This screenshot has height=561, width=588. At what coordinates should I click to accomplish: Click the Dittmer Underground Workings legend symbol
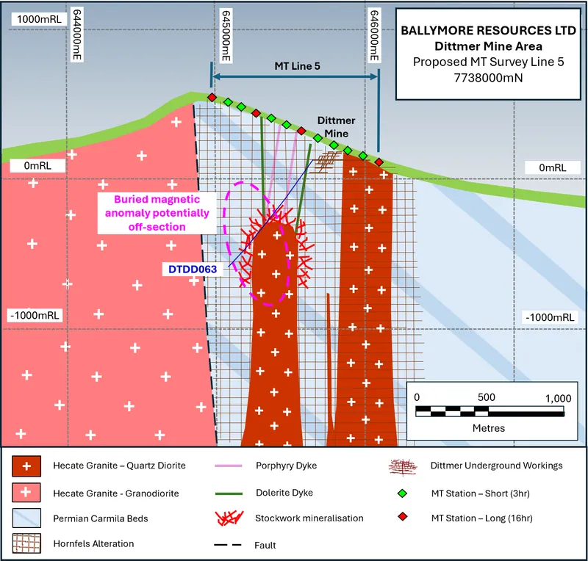403,467
